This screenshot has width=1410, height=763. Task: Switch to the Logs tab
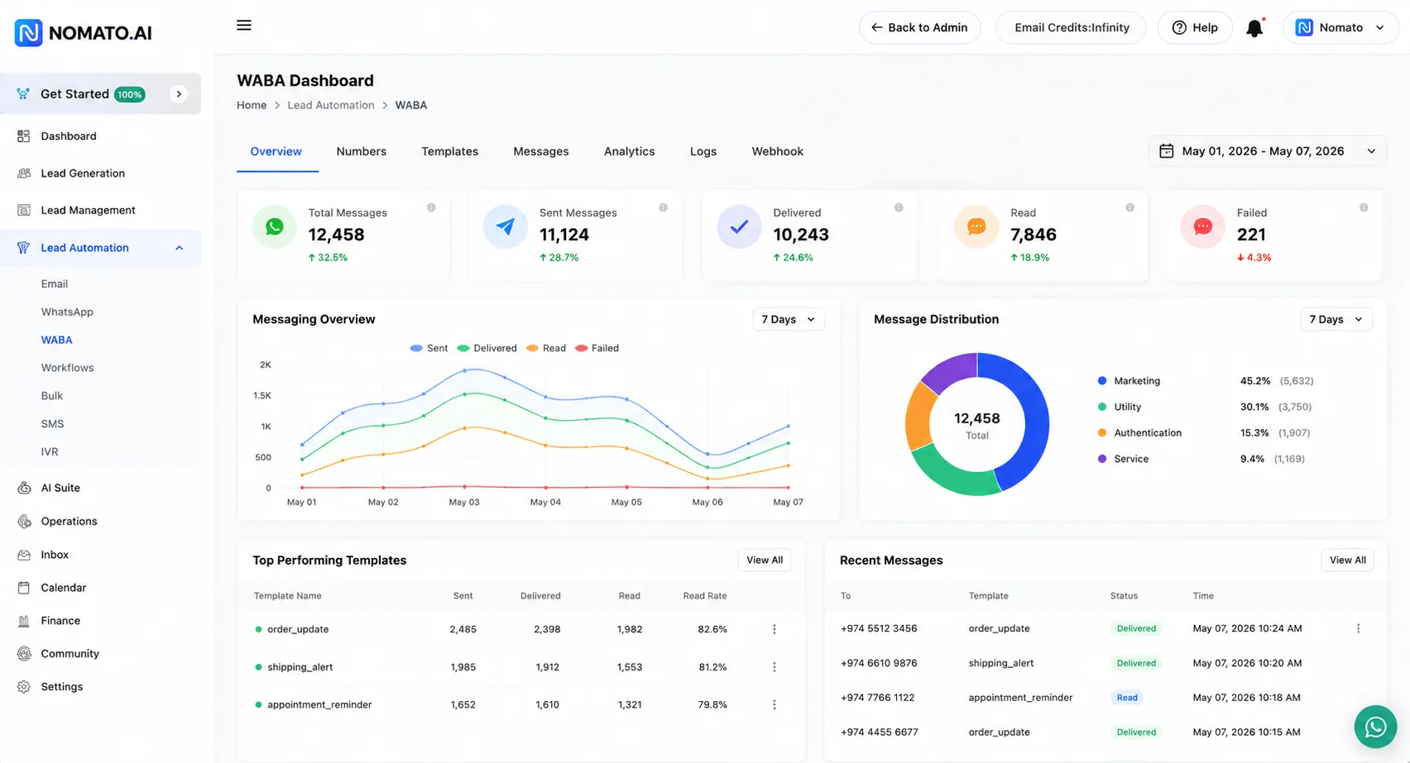[703, 152]
